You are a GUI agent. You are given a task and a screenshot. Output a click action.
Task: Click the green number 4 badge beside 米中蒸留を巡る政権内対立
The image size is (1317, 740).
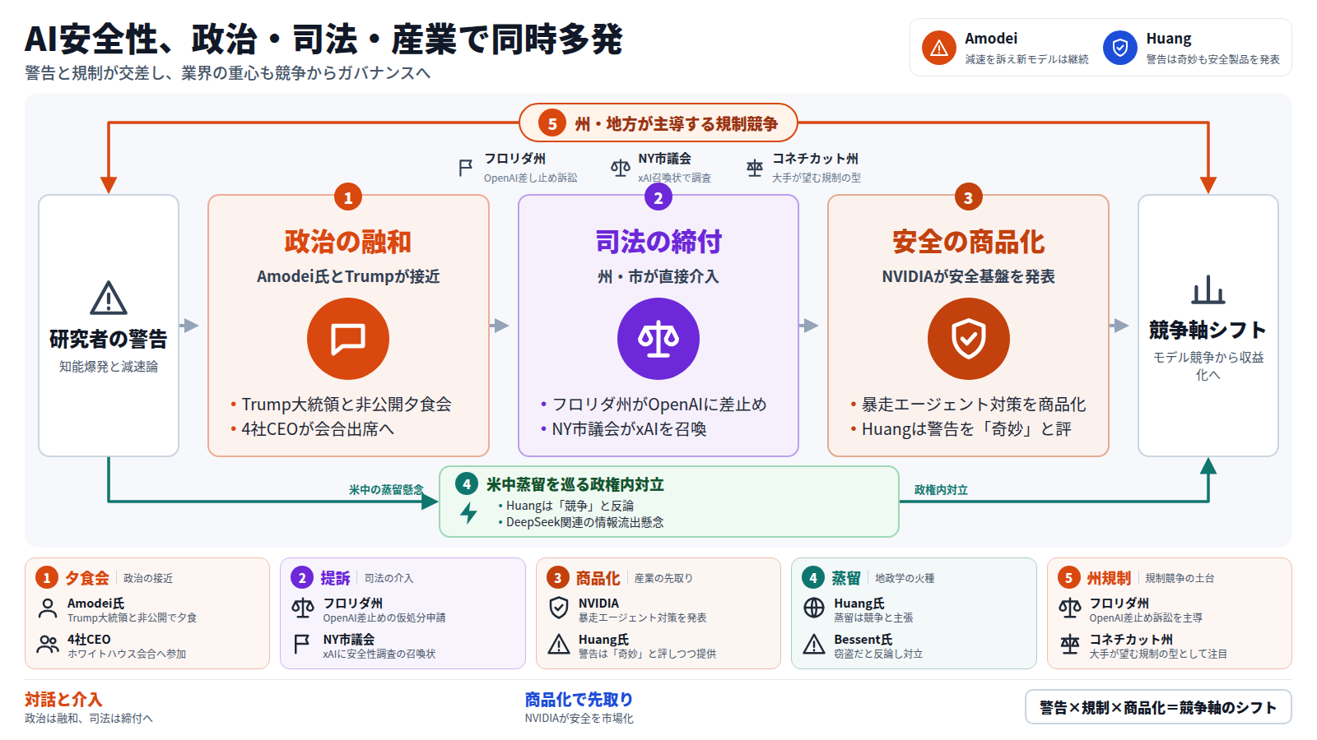[x=467, y=484]
